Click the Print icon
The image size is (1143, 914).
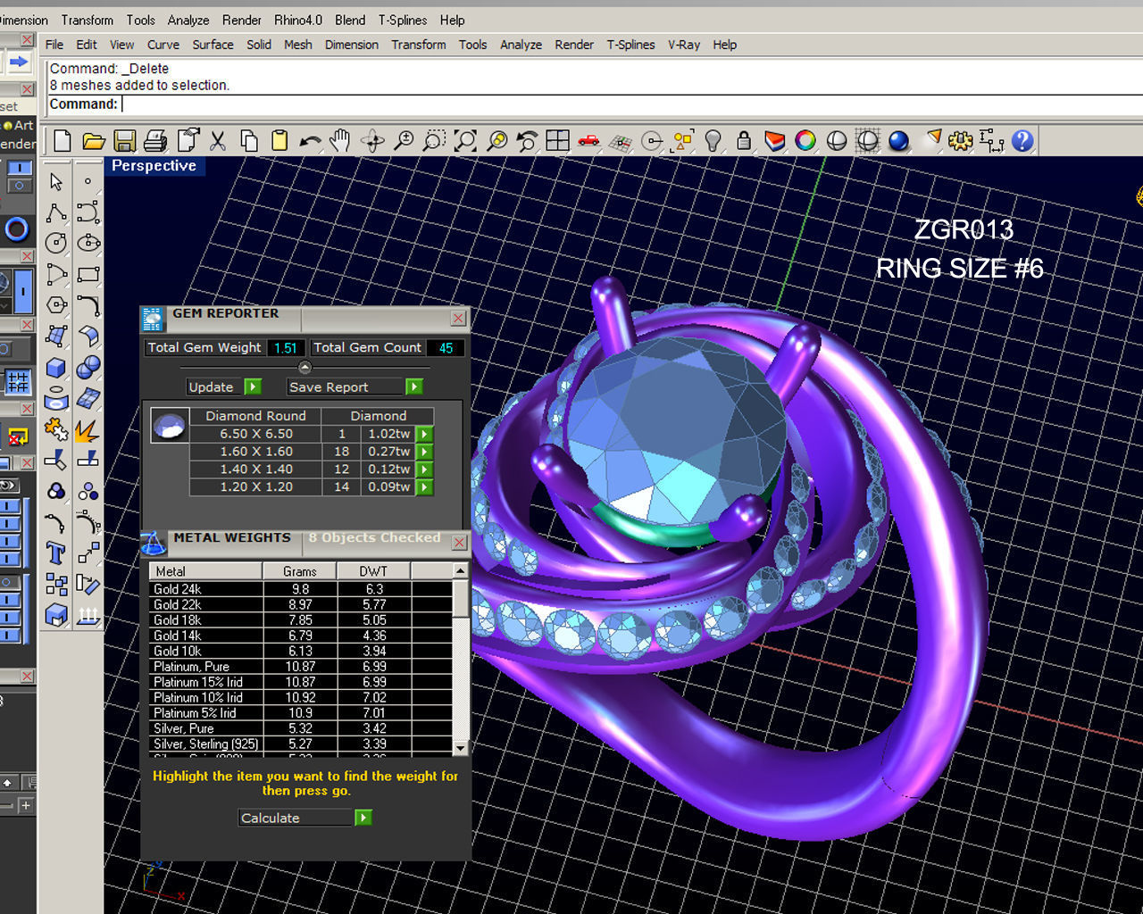point(155,140)
